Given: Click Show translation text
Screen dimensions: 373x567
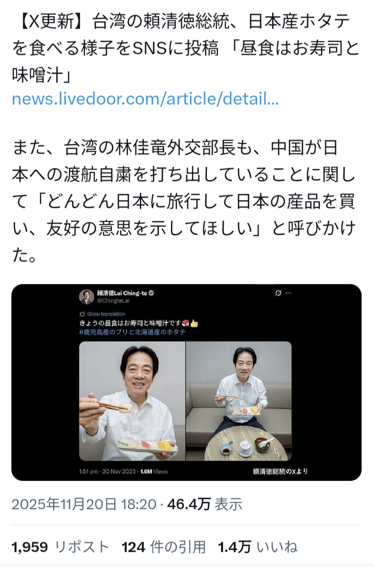Looking at the screenshot, I should [x=106, y=314].
